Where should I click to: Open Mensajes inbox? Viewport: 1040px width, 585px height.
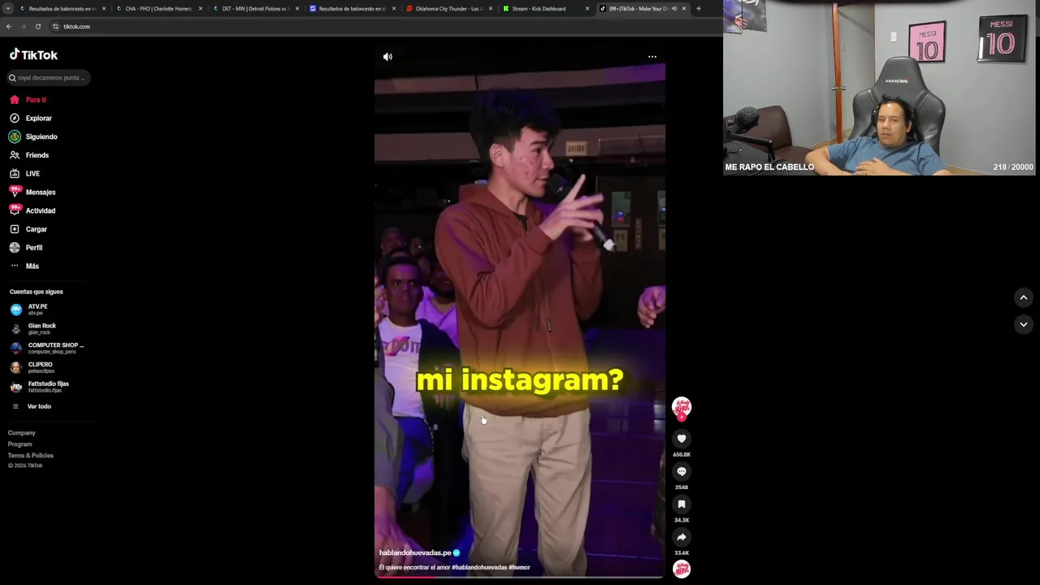[x=32, y=193]
